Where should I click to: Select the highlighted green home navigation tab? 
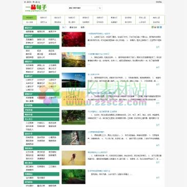(30, 17)
